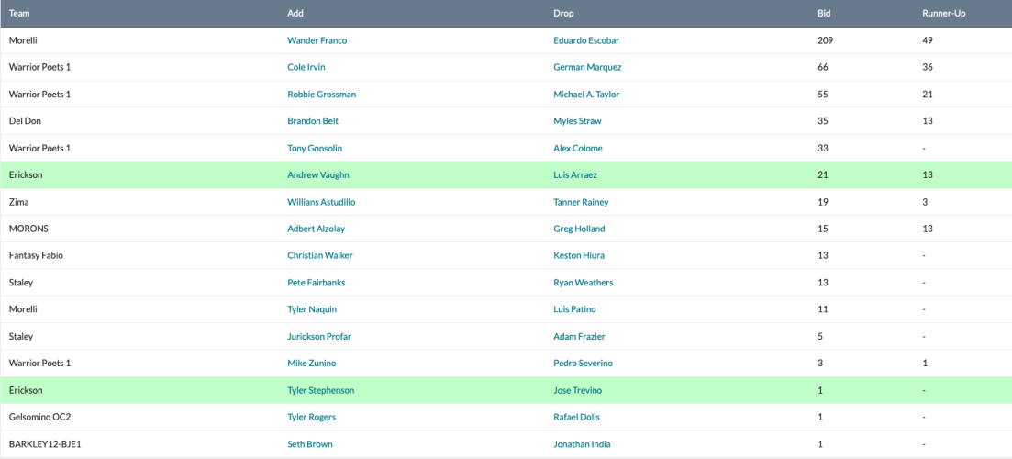Click the Drop column header
The image size is (1012, 459).
point(563,13)
